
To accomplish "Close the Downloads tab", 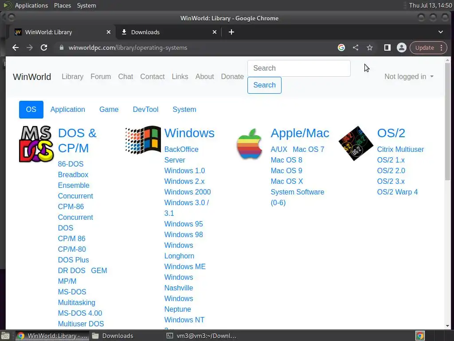I will point(215,32).
